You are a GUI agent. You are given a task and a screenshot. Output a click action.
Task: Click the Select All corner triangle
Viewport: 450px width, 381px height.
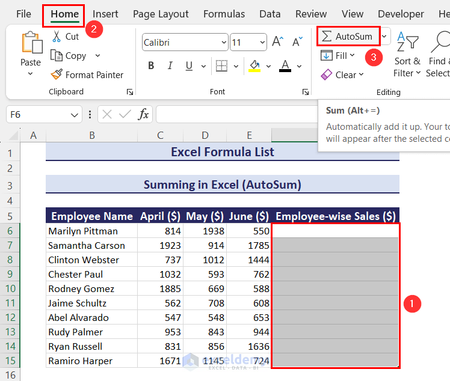pos(13,135)
